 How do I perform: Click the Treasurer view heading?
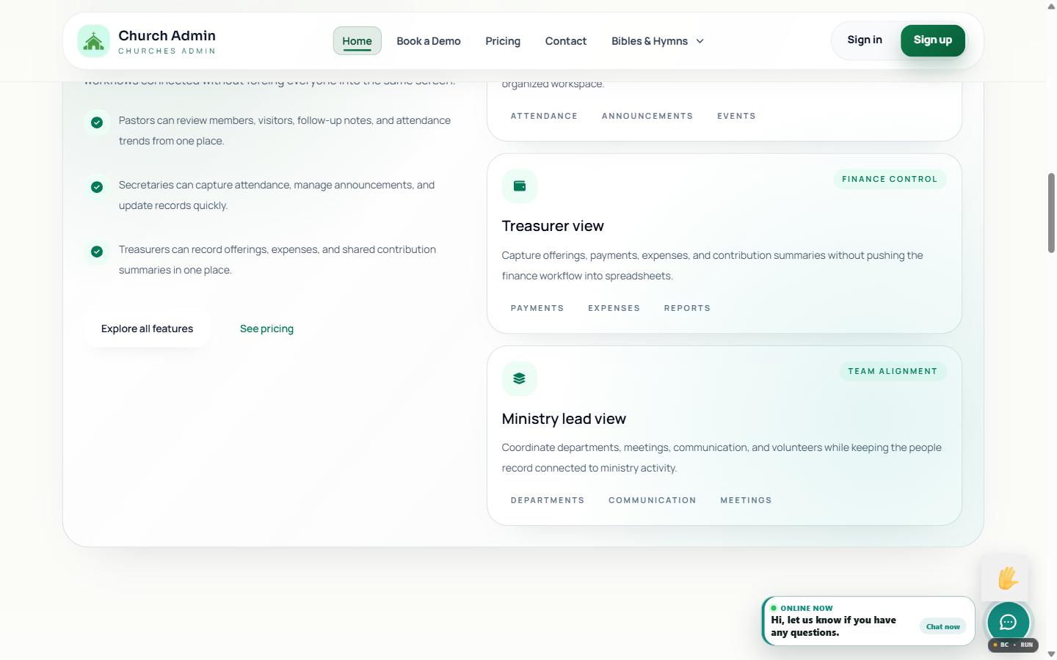coord(553,226)
